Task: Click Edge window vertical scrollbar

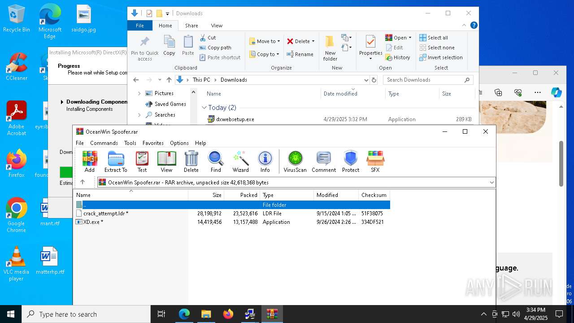Action: 561,164
